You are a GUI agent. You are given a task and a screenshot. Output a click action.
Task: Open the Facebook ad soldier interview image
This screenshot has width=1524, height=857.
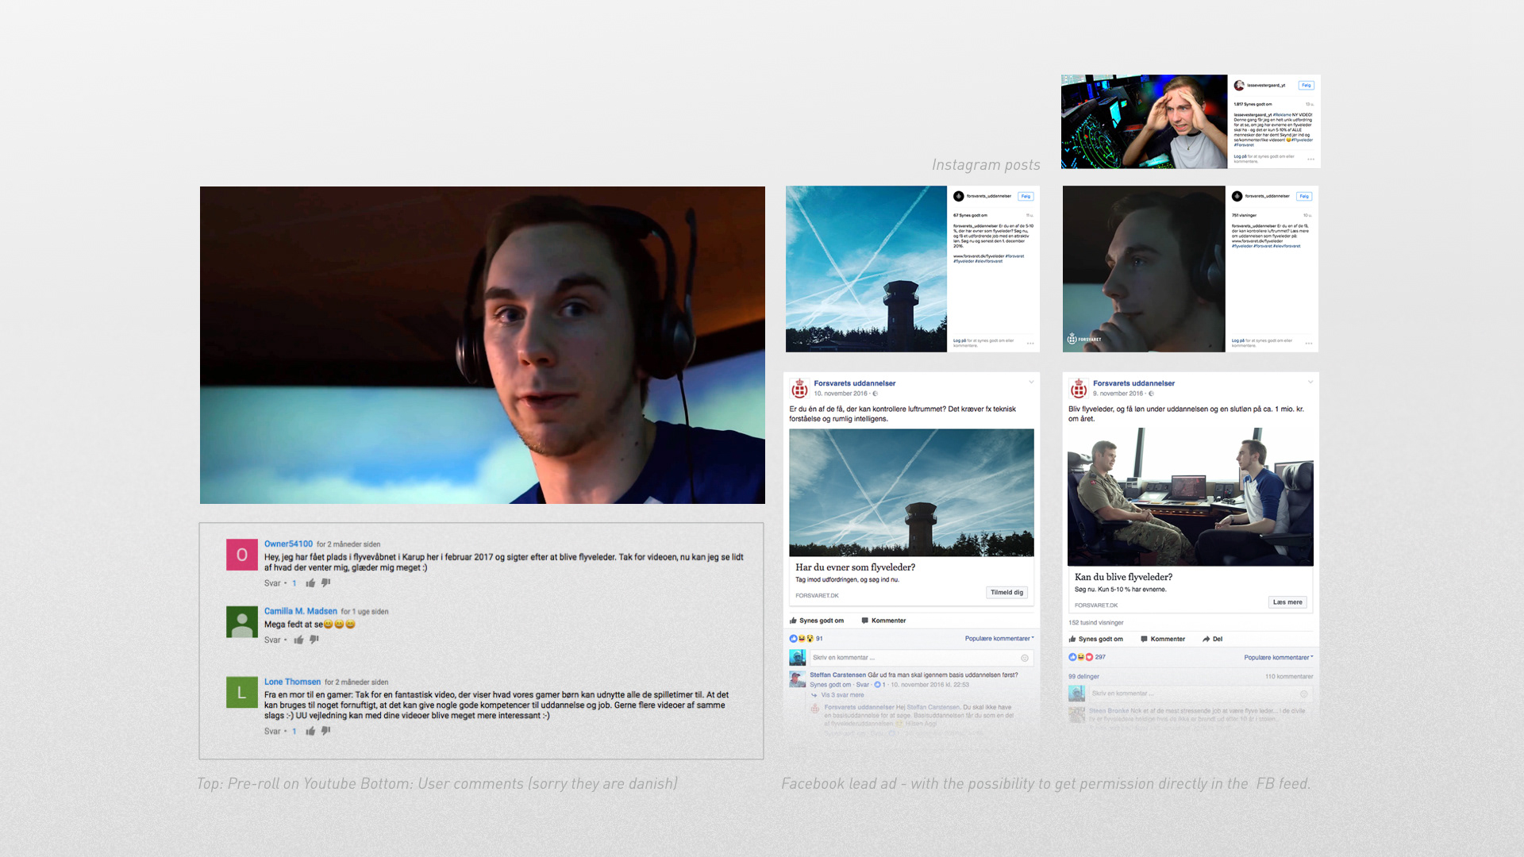tap(1190, 497)
